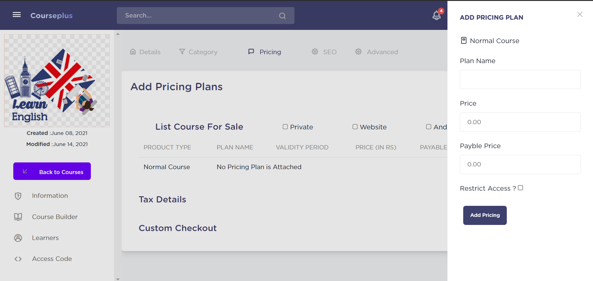Image resolution: width=593 pixels, height=281 pixels.
Task: Click the Learners user icon
Action: 18,238
